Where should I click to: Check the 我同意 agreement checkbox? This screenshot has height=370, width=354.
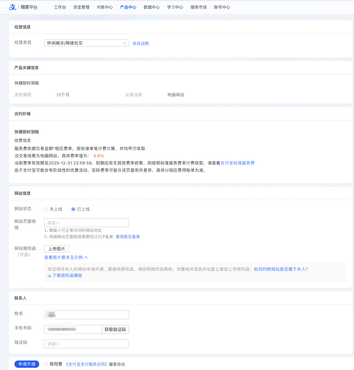click(46, 364)
